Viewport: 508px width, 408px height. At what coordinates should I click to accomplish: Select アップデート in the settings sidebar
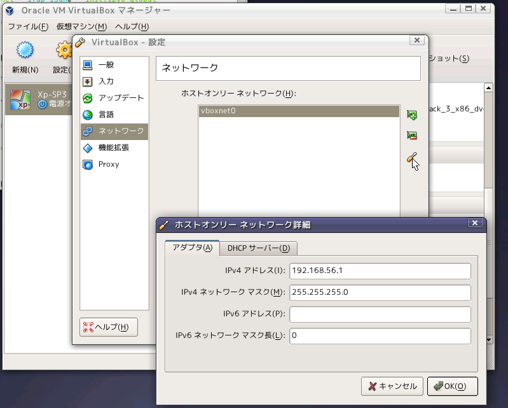(121, 98)
